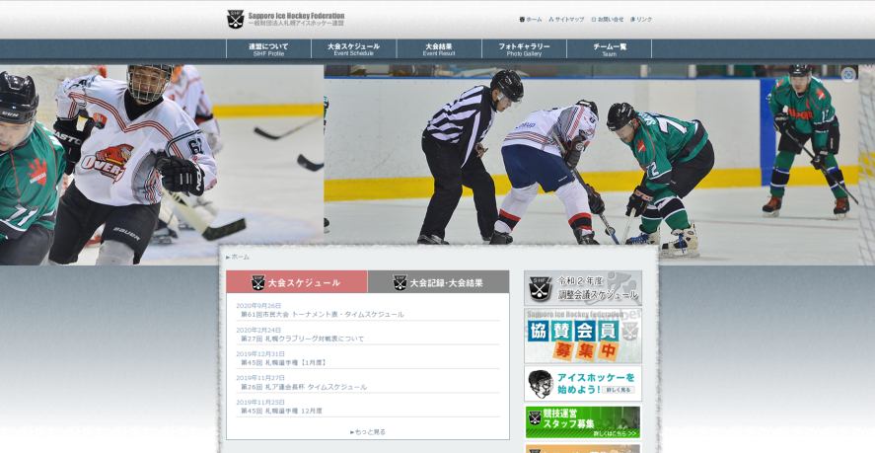Select the 大会スケジュール tab in content panel
875x453 pixels.
tap(296, 282)
